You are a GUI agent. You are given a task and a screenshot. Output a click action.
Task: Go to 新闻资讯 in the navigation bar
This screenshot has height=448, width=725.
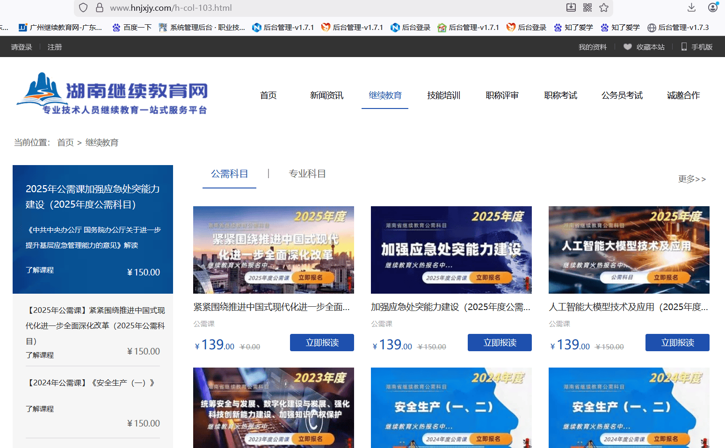(x=326, y=95)
